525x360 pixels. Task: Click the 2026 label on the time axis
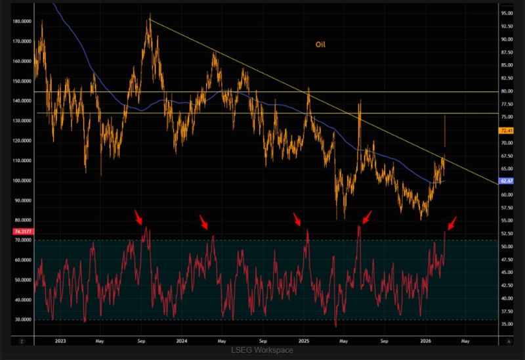[x=425, y=341]
